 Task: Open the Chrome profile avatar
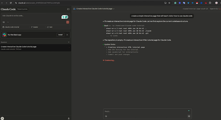coord(216,3)
